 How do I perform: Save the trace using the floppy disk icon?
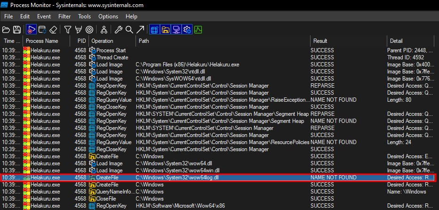click(17, 29)
